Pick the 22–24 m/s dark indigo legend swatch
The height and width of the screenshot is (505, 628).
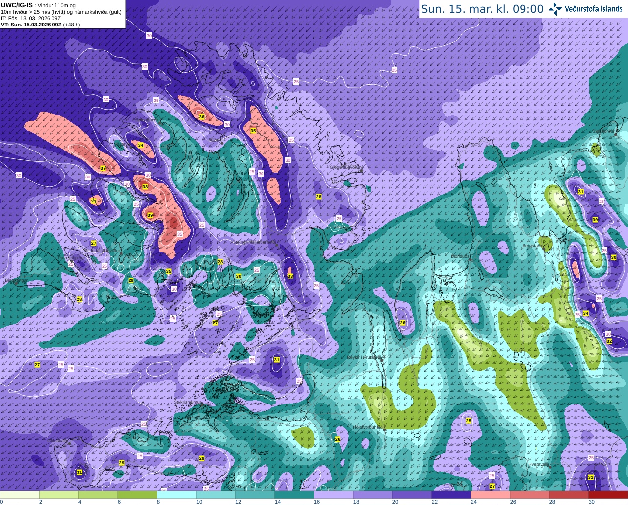point(451,495)
